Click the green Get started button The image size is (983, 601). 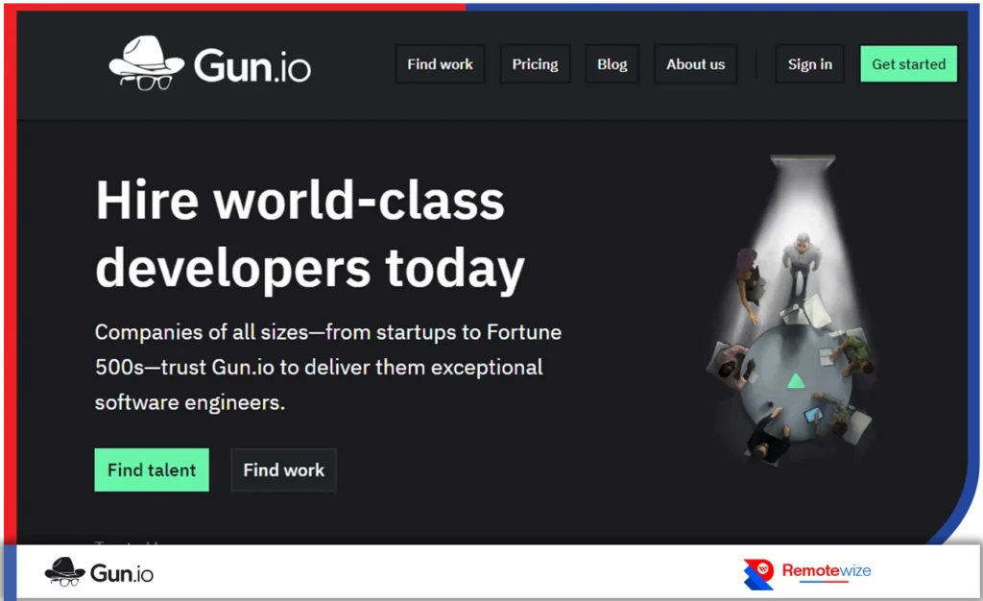[x=908, y=64]
